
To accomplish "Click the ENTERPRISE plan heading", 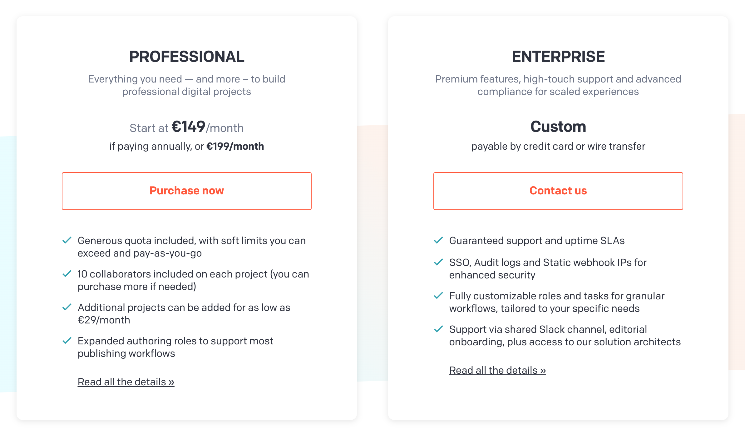I will pyautogui.click(x=558, y=57).
